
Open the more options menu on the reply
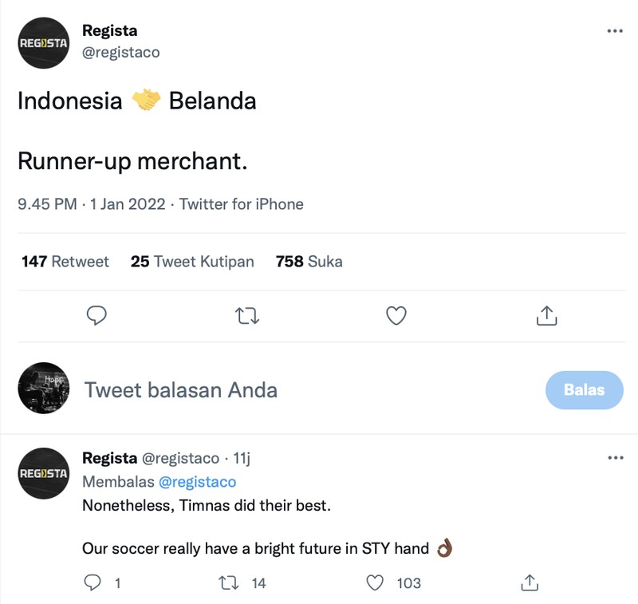click(615, 457)
